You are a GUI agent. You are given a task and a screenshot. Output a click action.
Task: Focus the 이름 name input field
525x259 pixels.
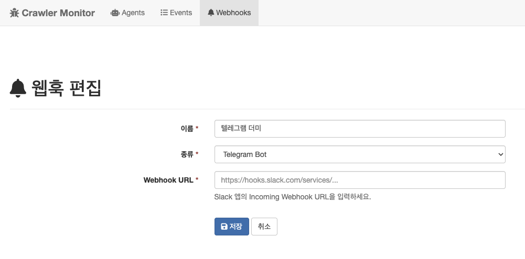360,129
